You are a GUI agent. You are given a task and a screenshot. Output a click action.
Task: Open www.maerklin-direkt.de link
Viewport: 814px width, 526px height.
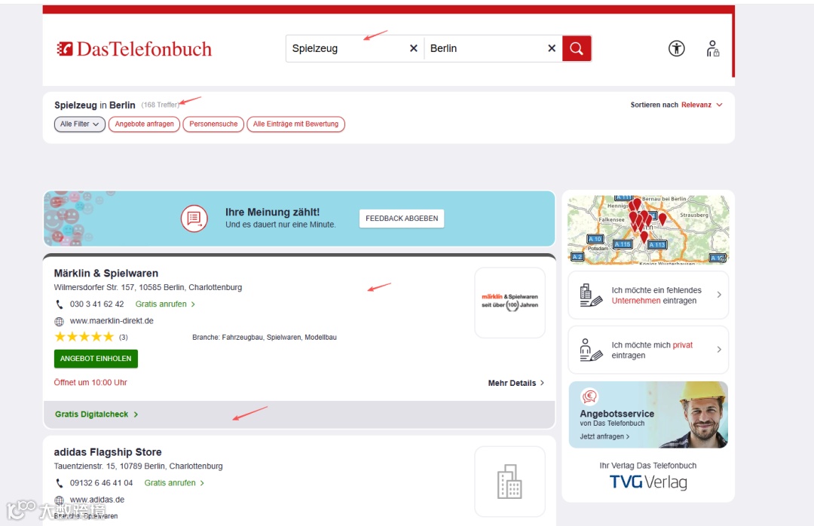[x=112, y=321]
